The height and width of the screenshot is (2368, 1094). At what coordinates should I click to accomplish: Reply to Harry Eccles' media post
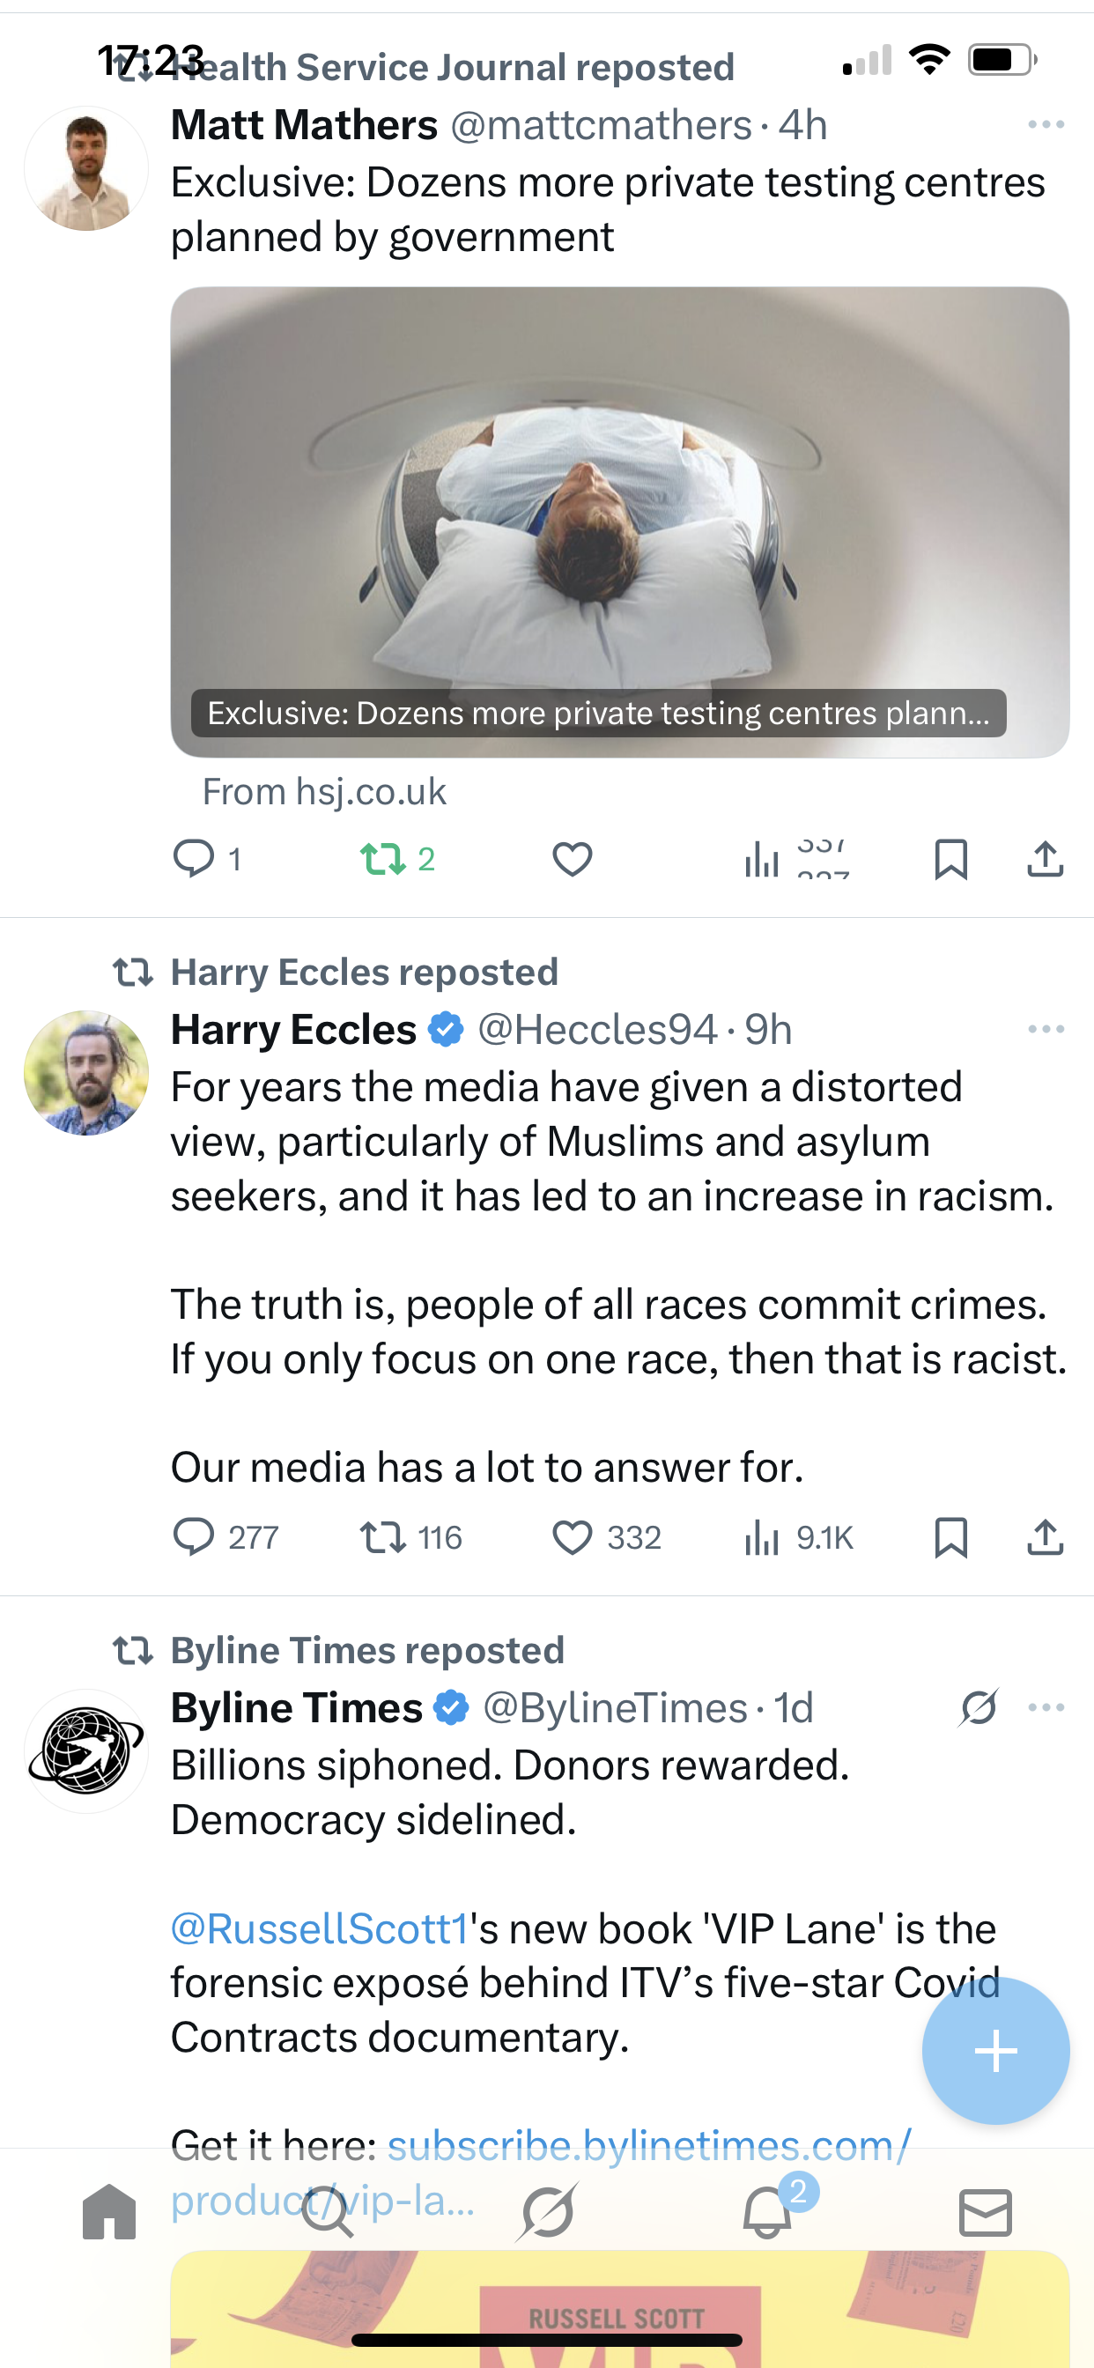click(194, 1537)
